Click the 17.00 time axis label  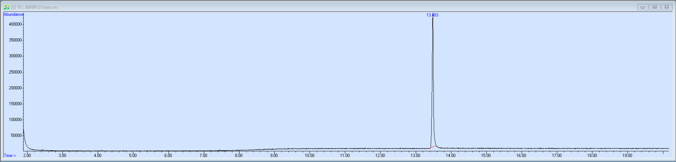click(x=557, y=155)
